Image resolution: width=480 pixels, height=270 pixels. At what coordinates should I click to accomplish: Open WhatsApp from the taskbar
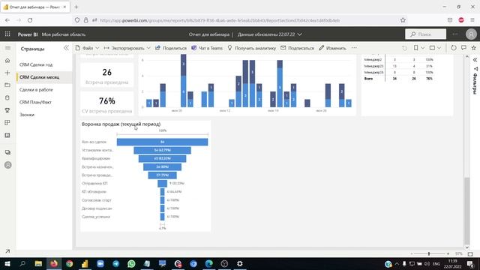(131, 263)
